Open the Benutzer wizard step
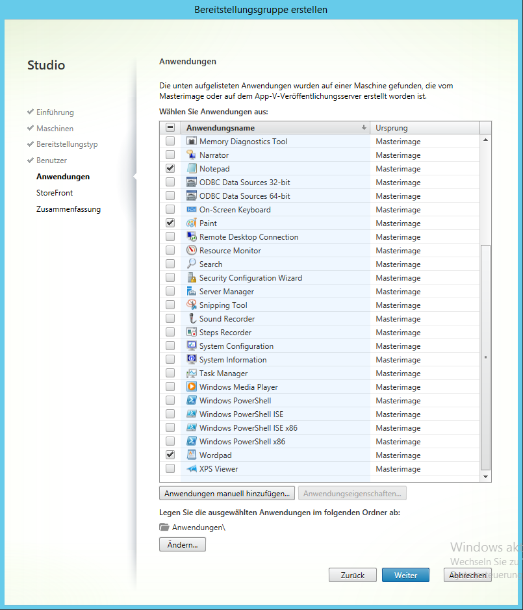The height and width of the screenshot is (610, 523). pos(51,160)
